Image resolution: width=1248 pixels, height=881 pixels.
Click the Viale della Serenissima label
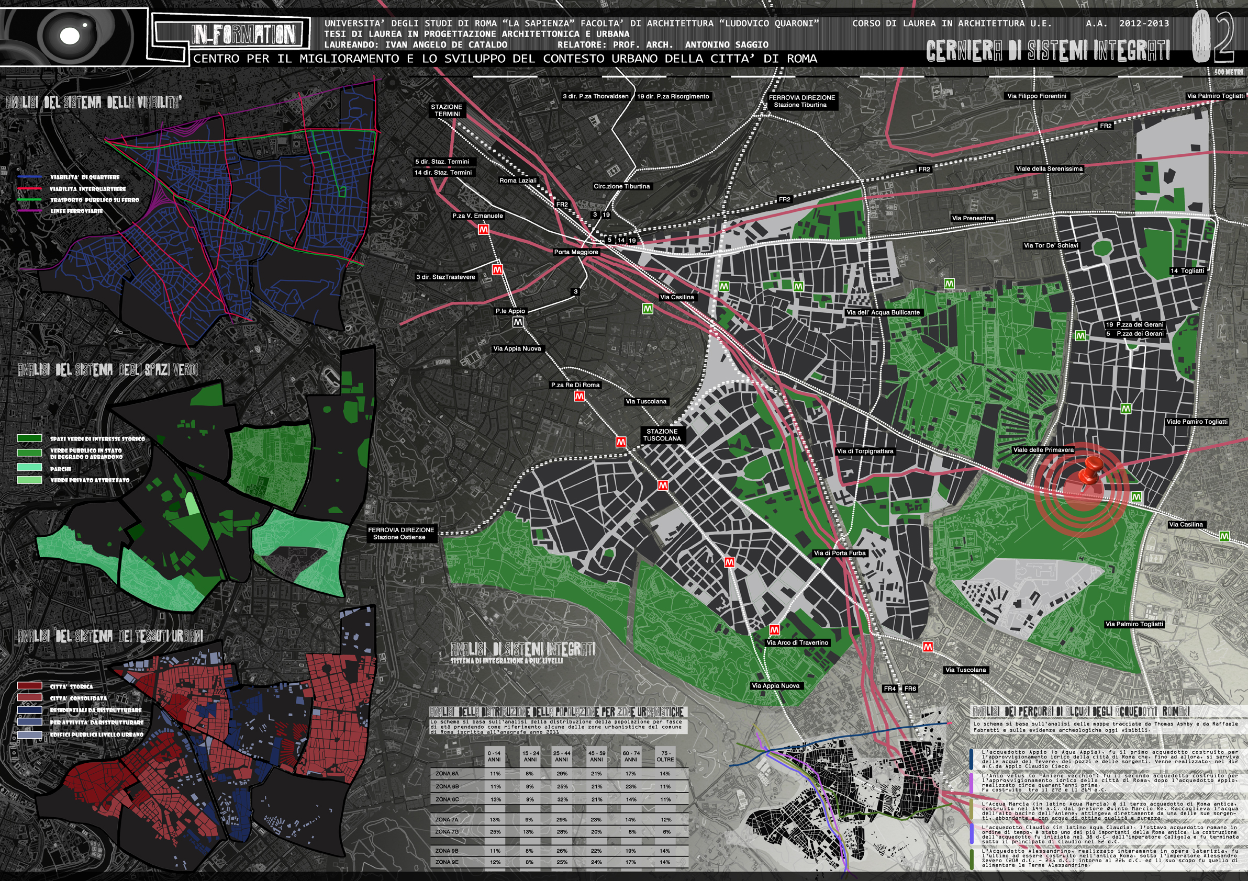pos(1049,169)
